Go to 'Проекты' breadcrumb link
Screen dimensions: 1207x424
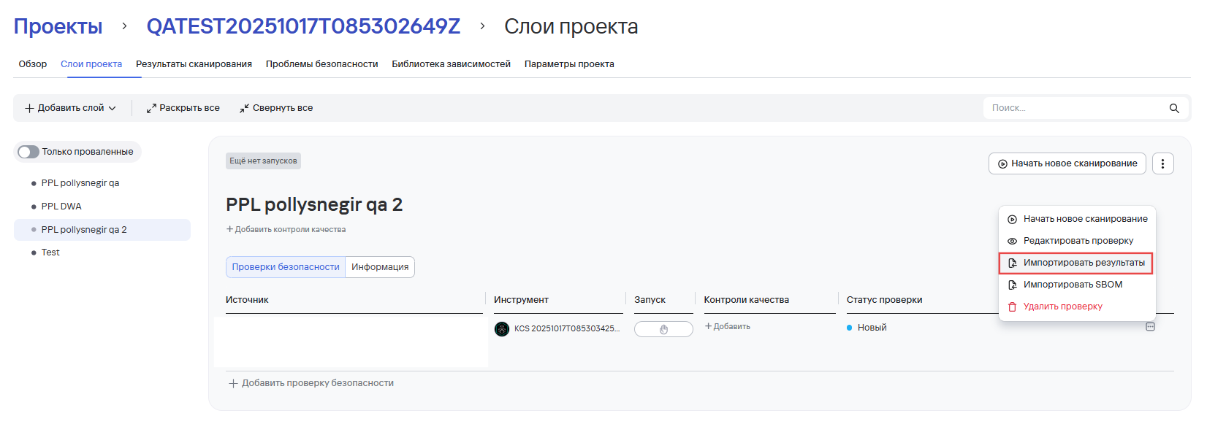coord(58,26)
